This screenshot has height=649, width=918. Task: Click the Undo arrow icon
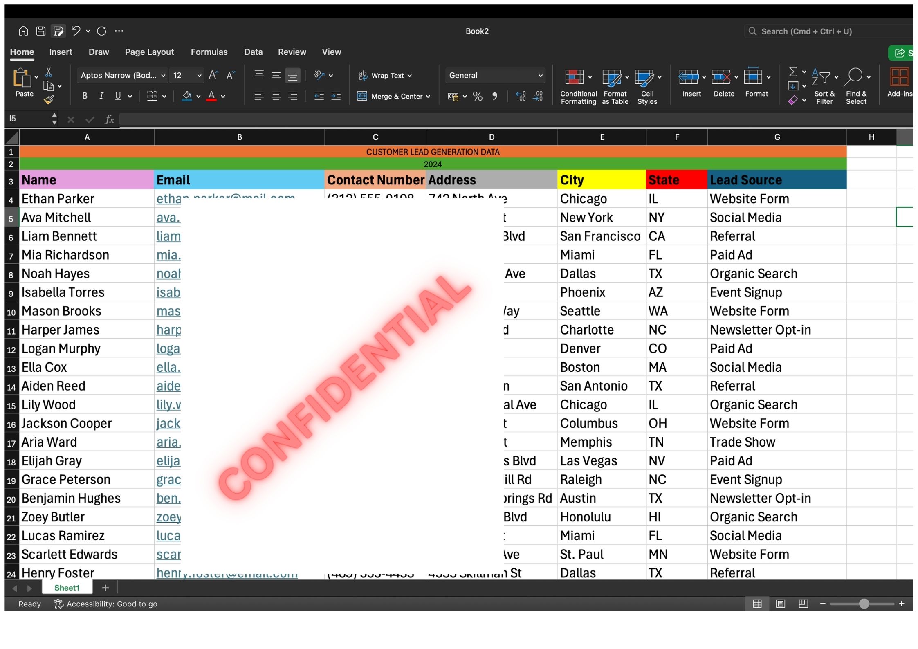(x=76, y=31)
